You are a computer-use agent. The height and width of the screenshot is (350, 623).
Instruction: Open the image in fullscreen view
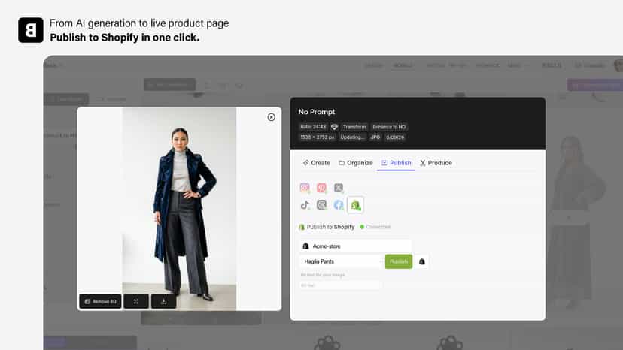136,302
